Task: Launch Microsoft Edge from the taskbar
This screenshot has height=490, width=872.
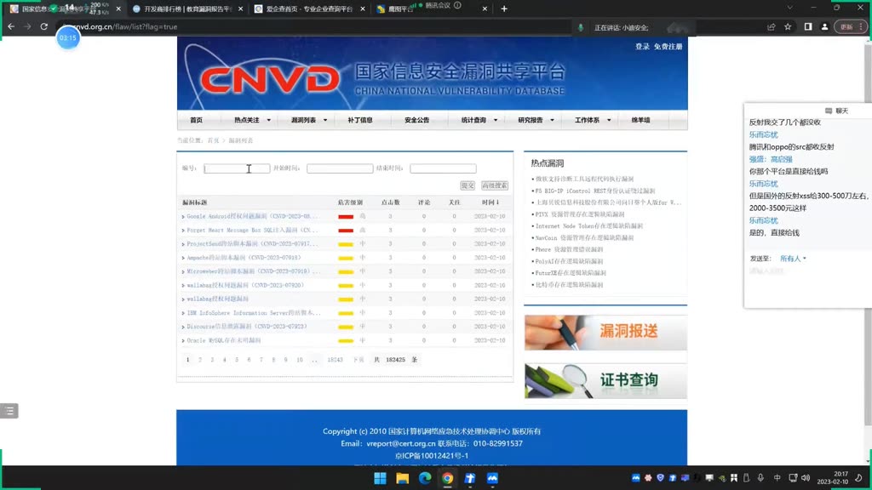Action: [x=425, y=478]
